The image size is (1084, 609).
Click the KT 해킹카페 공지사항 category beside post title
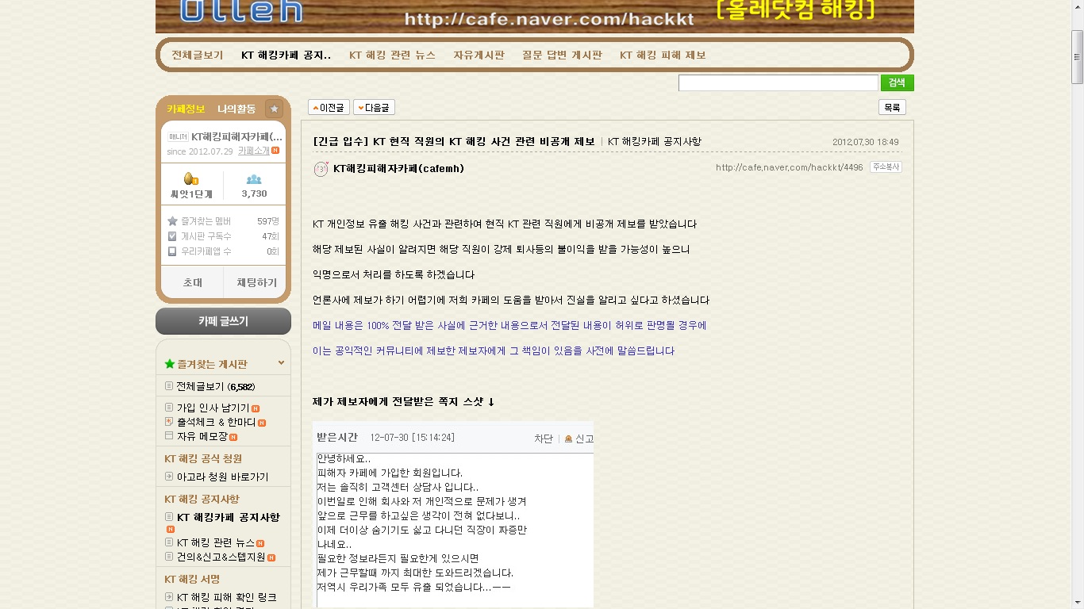coord(654,141)
